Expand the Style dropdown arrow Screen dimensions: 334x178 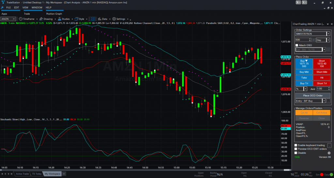pos(87,19)
